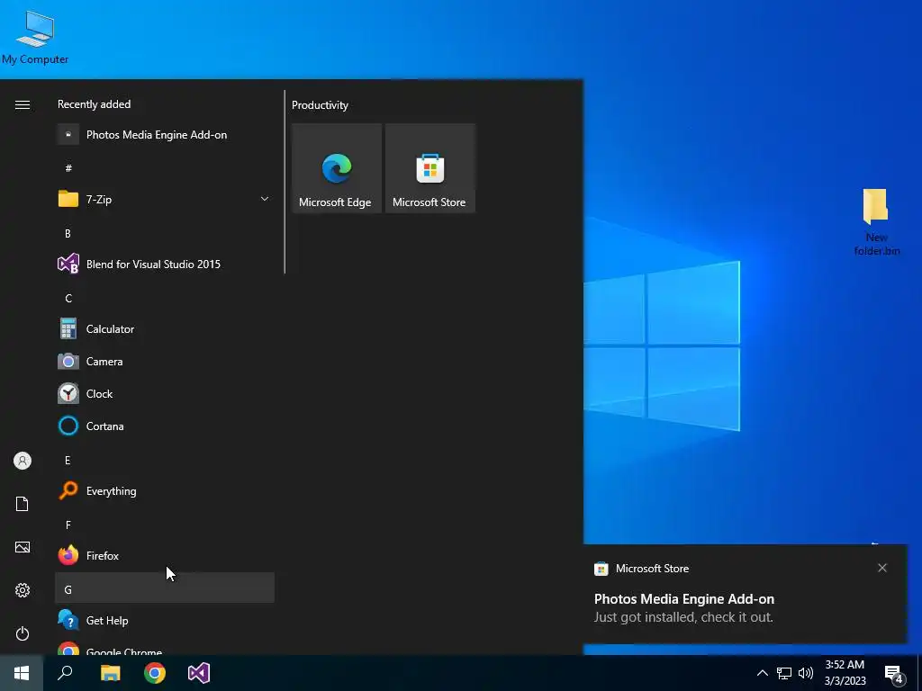The width and height of the screenshot is (922, 691).
Task: Open taskbar Search magnifier
Action: coord(65,673)
